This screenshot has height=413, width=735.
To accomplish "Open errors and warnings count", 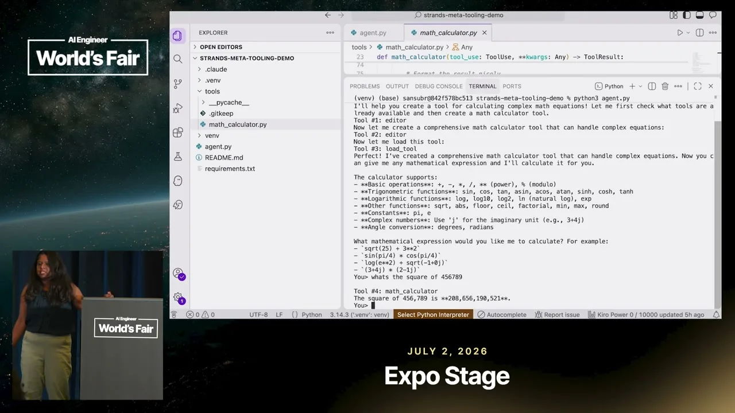I will pos(200,314).
